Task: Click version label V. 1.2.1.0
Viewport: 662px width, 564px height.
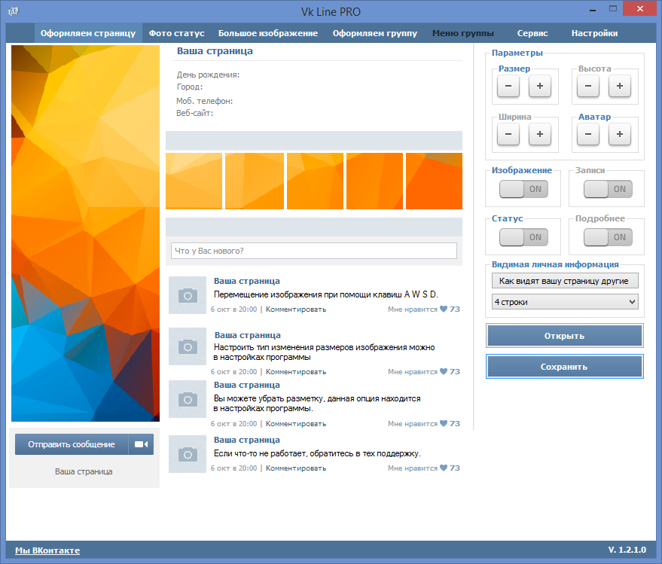Action: (627, 550)
